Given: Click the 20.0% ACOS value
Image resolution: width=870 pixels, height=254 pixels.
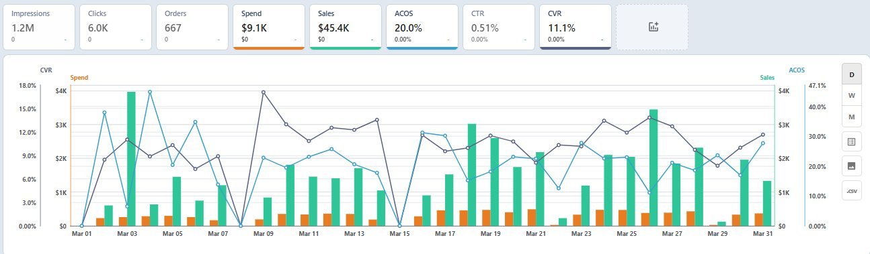Looking at the screenshot, I should point(408,28).
